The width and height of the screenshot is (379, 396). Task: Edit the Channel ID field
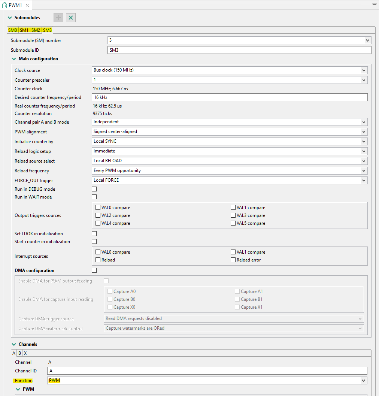(x=207, y=371)
